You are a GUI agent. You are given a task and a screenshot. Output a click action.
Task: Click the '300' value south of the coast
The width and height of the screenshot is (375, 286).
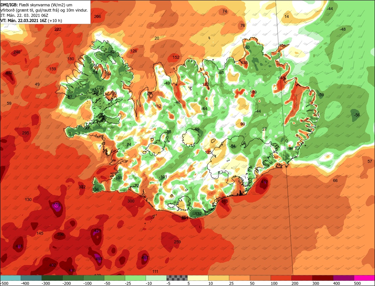pos(131,201)
